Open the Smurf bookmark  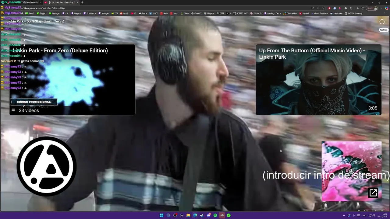point(174,13)
